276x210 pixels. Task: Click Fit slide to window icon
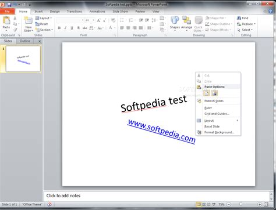tap(266, 204)
